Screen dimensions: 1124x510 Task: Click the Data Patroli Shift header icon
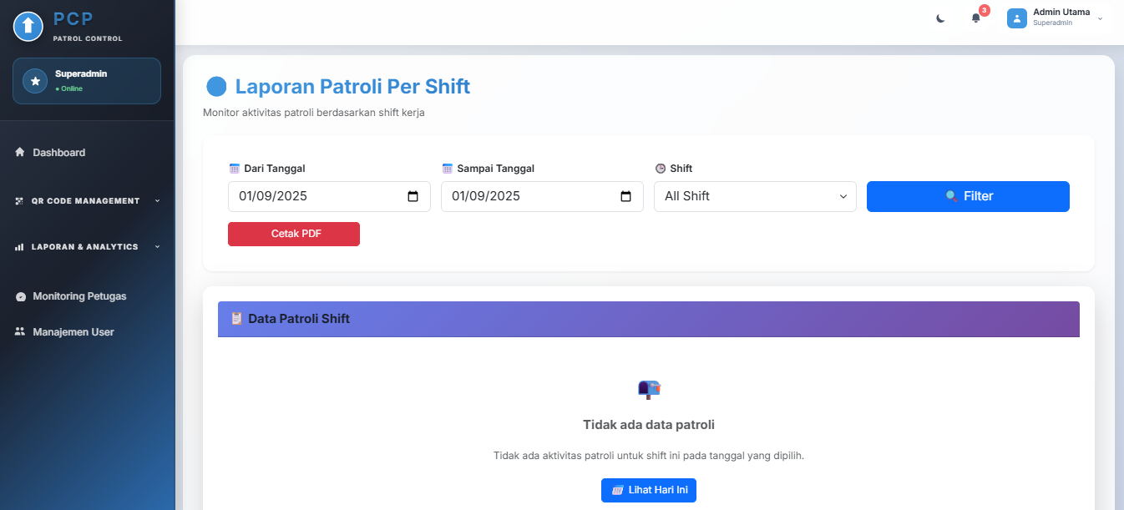pos(236,319)
